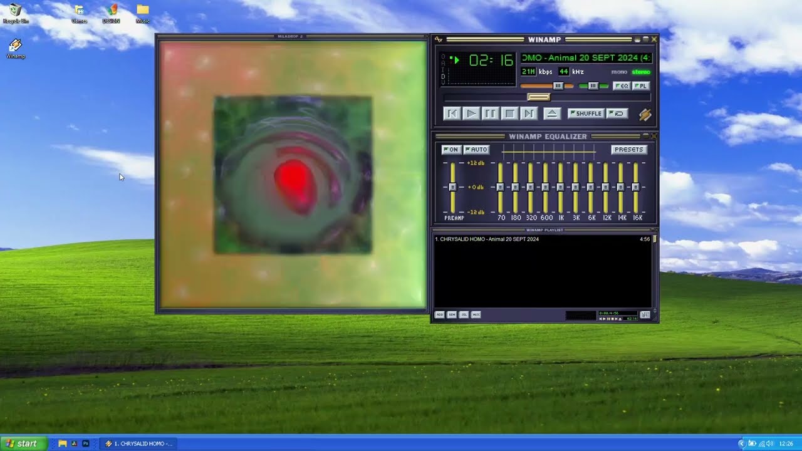Screen dimensions: 802x451
Task: Select the Recycle Bin desktop icon
Action: click(x=16, y=14)
